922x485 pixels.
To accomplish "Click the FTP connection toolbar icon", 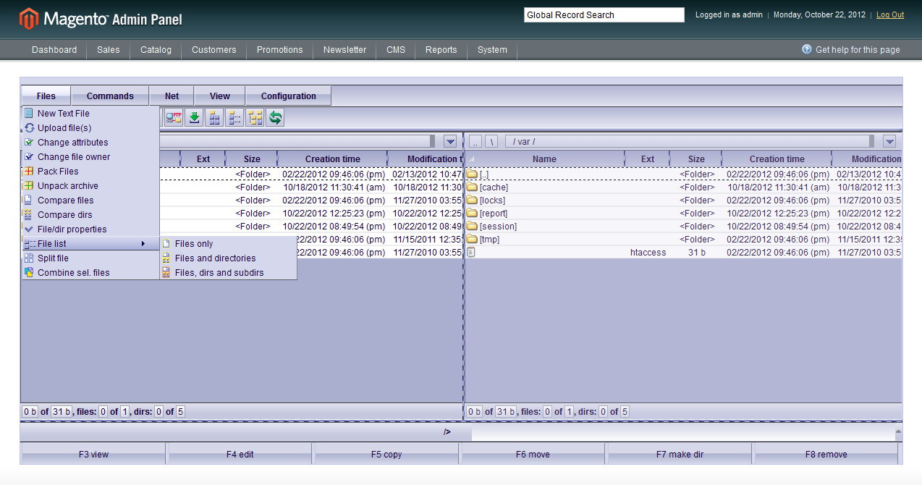I will [x=174, y=118].
